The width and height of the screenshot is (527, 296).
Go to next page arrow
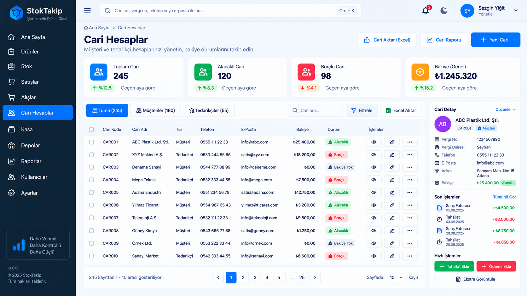click(x=315, y=277)
